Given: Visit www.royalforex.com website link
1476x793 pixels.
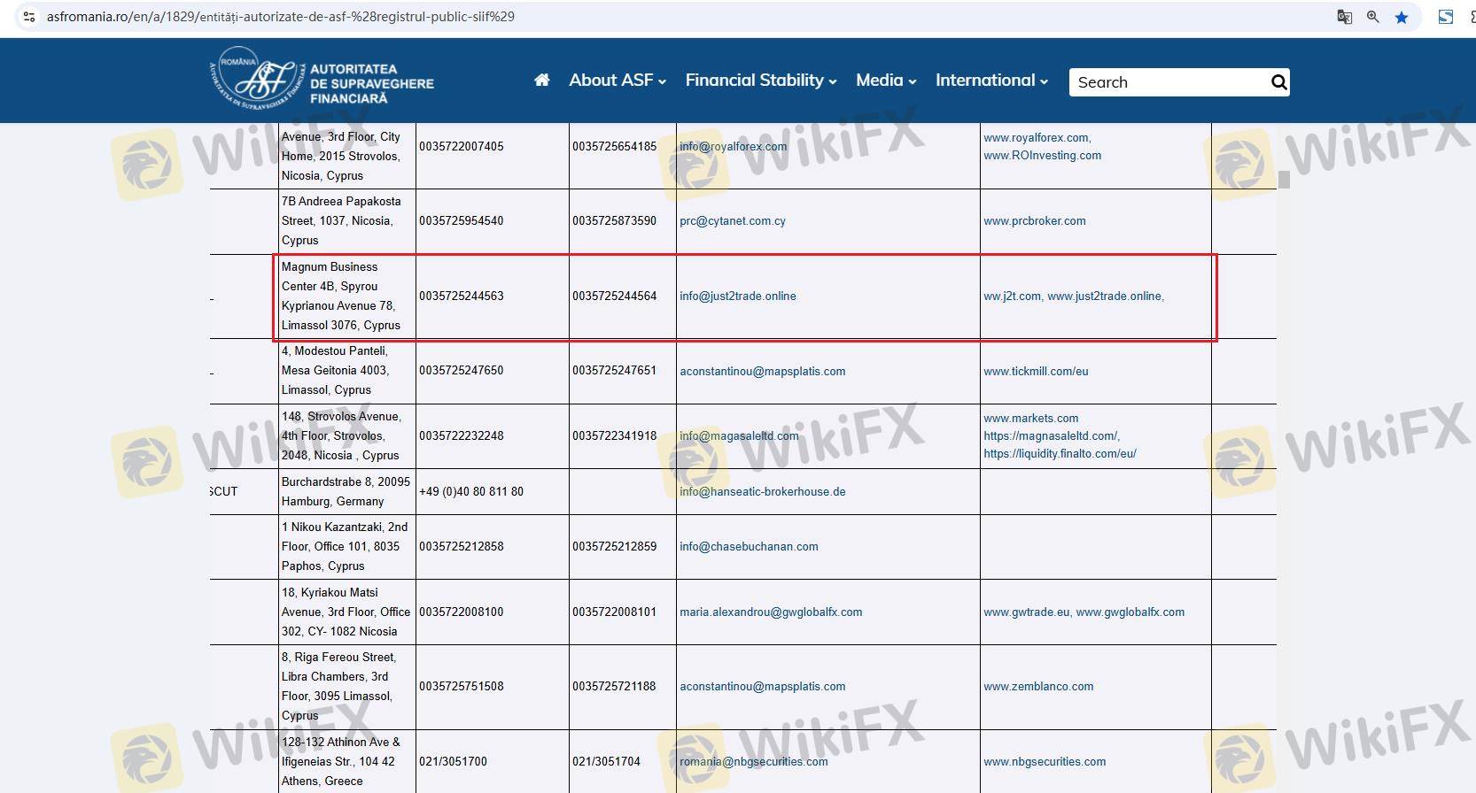Looking at the screenshot, I should [x=1037, y=138].
